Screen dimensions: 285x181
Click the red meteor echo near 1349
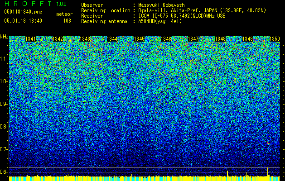(268, 143)
